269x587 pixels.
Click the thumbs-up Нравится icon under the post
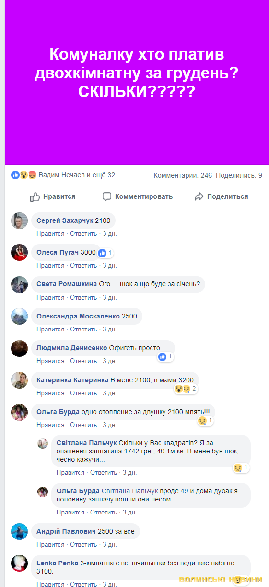point(35,196)
